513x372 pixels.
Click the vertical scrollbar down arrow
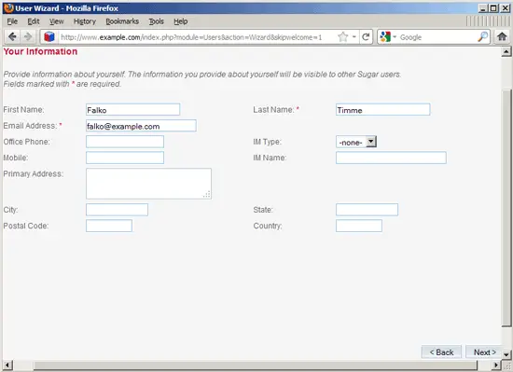point(506,354)
